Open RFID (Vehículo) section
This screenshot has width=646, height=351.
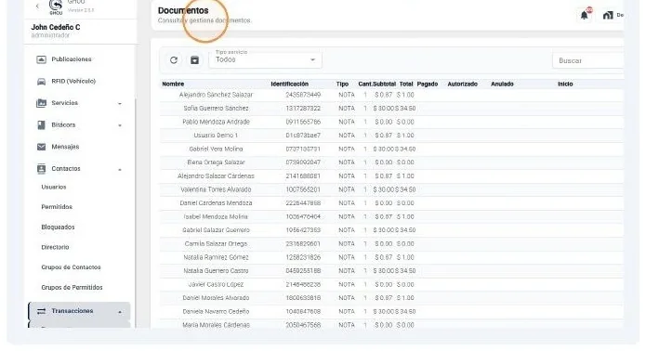pos(73,81)
